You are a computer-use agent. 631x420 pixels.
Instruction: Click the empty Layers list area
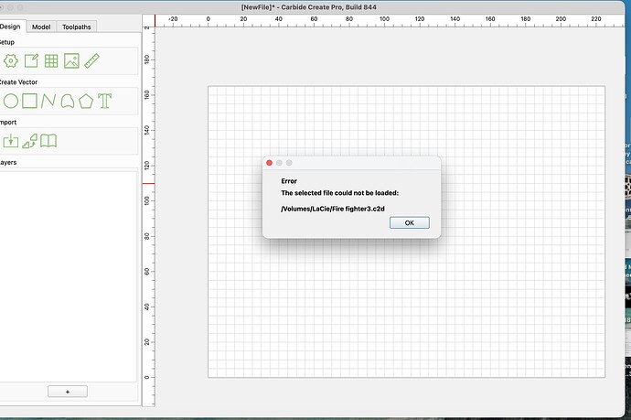pyautogui.click(x=68, y=276)
